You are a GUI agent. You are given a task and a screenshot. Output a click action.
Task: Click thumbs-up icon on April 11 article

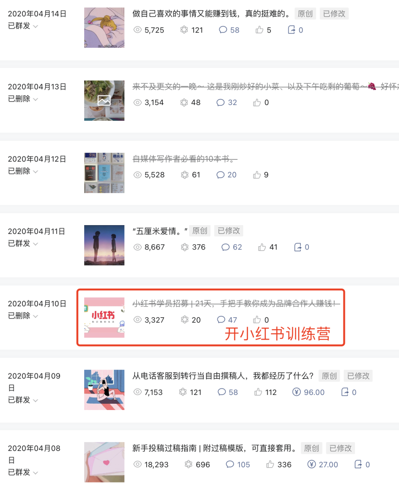pos(262,247)
